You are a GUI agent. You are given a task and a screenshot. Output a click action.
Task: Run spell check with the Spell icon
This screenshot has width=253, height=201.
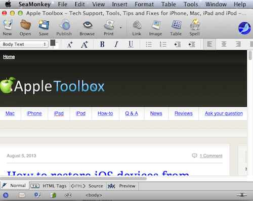coord(195,25)
